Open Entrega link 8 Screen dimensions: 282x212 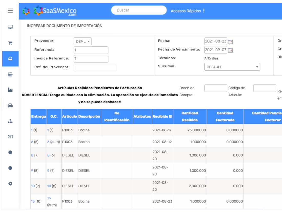click(x=32, y=155)
